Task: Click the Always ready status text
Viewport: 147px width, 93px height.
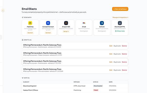Action: coord(121,31)
